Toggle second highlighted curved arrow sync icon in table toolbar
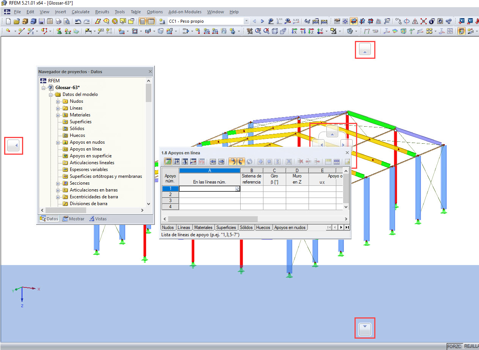 (241, 162)
